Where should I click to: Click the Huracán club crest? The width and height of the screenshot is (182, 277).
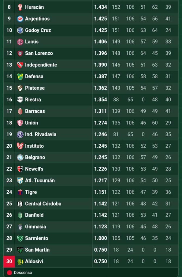tap(20, 7)
